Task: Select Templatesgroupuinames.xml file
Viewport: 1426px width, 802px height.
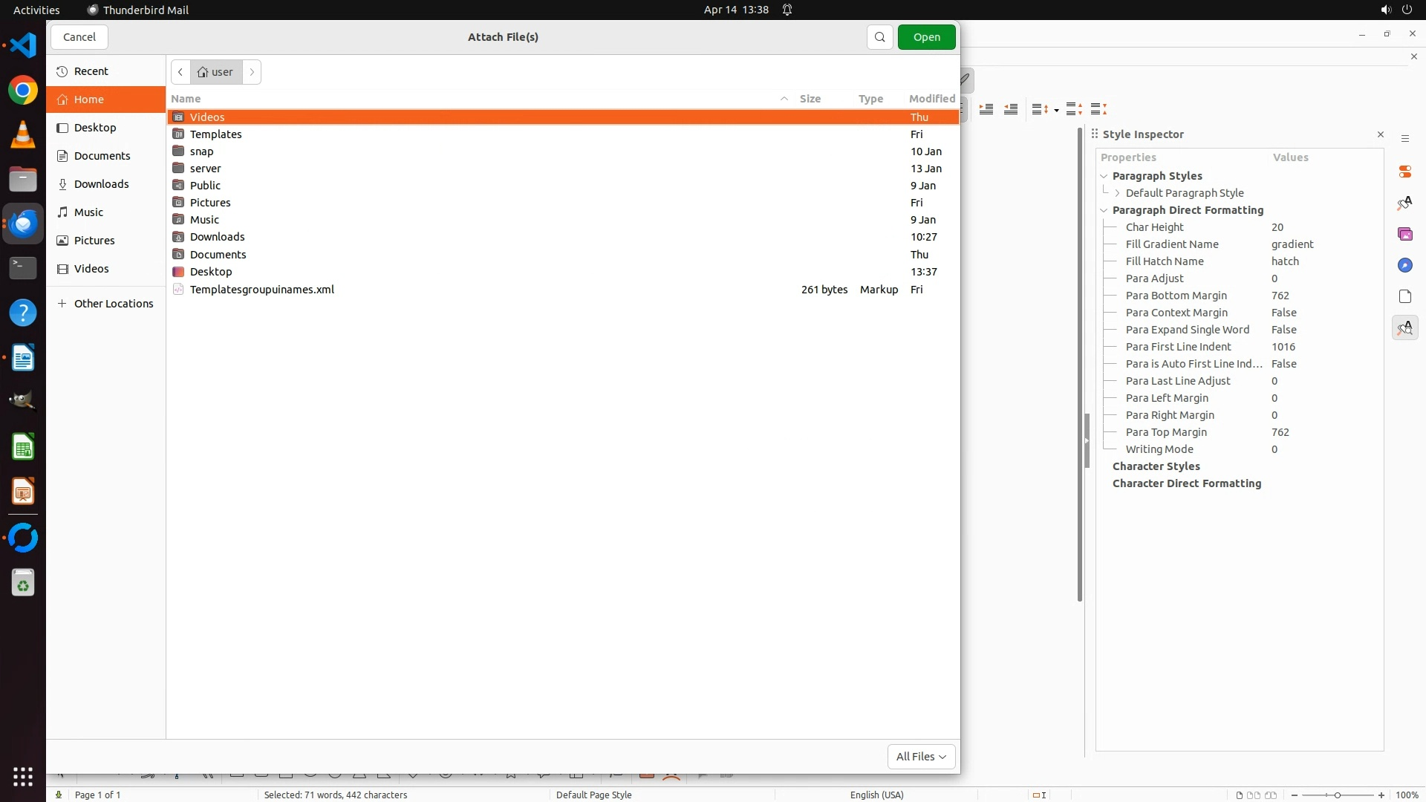Action: (x=261, y=290)
